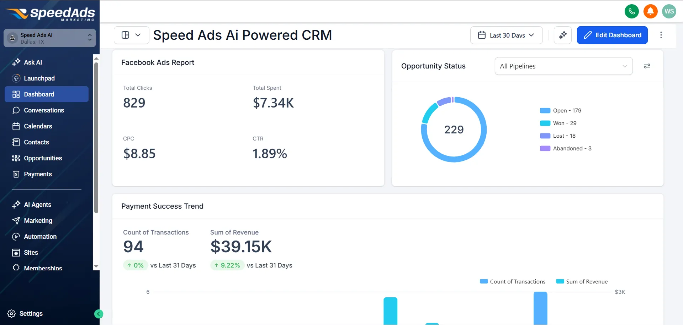
Task: Toggle the Lost - 18 legend entry
Action: 558,136
